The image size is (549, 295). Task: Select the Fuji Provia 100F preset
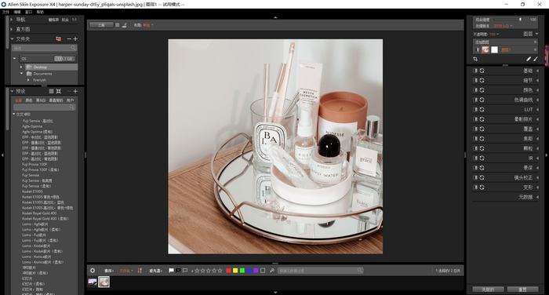coord(35,164)
